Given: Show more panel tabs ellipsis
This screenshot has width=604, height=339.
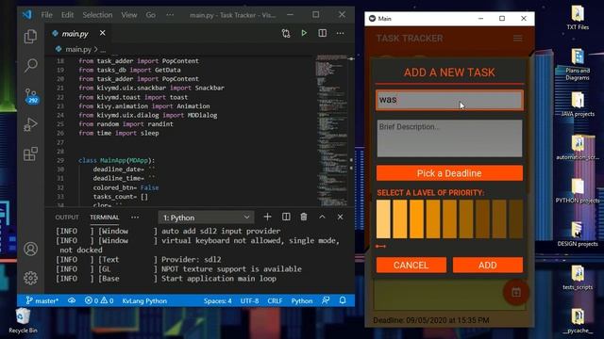Looking at the screenshot, I should 135,218.
